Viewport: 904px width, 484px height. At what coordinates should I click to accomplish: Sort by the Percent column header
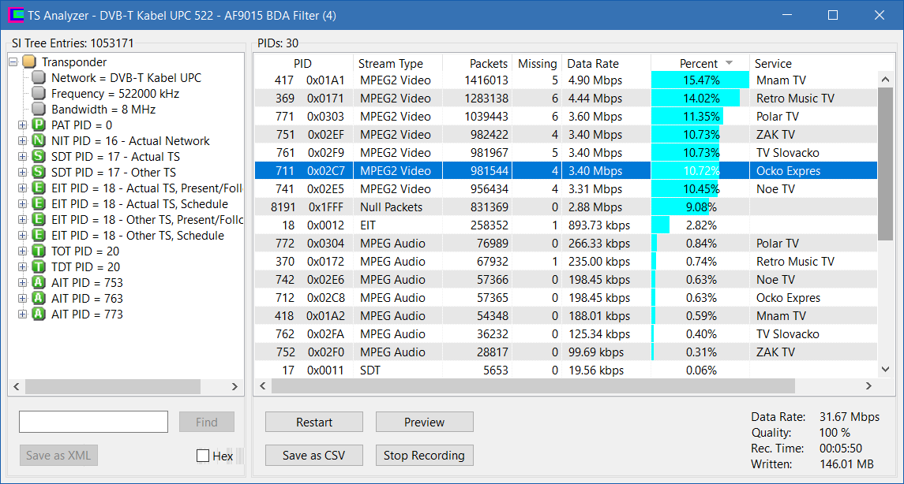click(x=700, y=63)
